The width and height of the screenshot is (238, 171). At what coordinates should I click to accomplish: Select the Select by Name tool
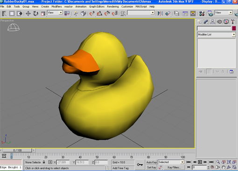click(x=4, y=14)
